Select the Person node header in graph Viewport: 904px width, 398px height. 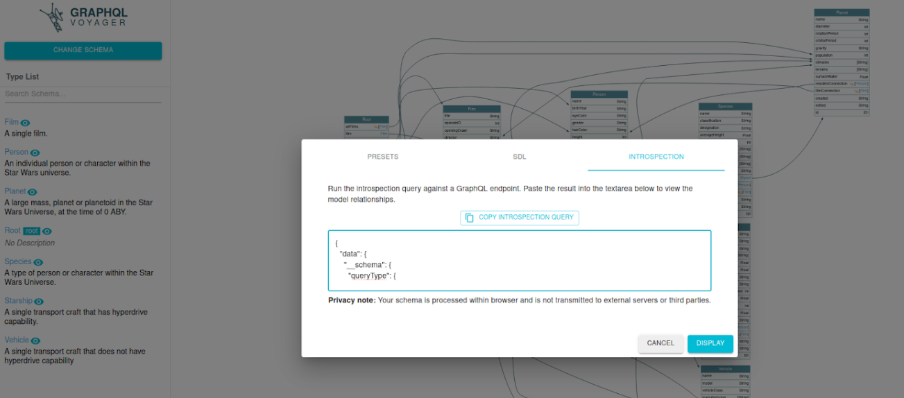tap(599, 94)
